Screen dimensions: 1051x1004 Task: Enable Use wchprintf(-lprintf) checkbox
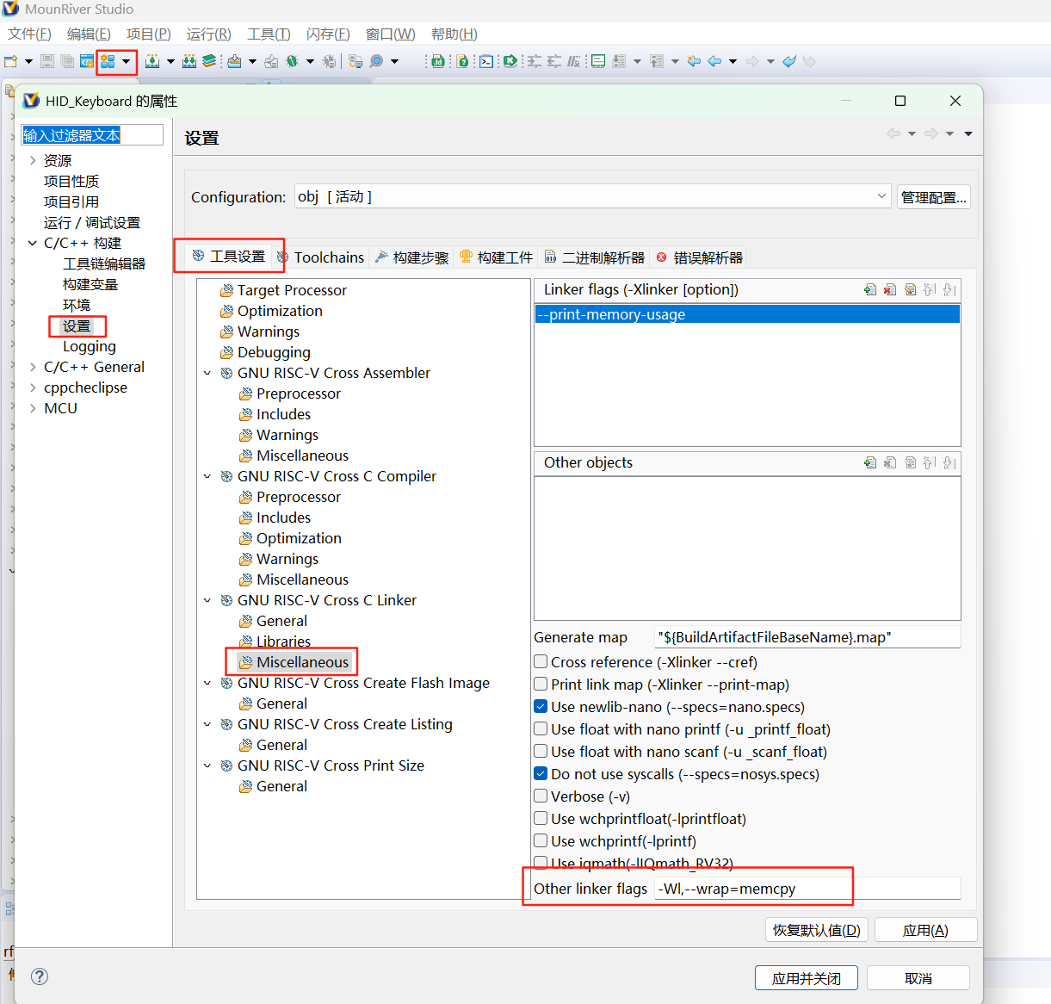pyautogui.click(x=541, y=840)
